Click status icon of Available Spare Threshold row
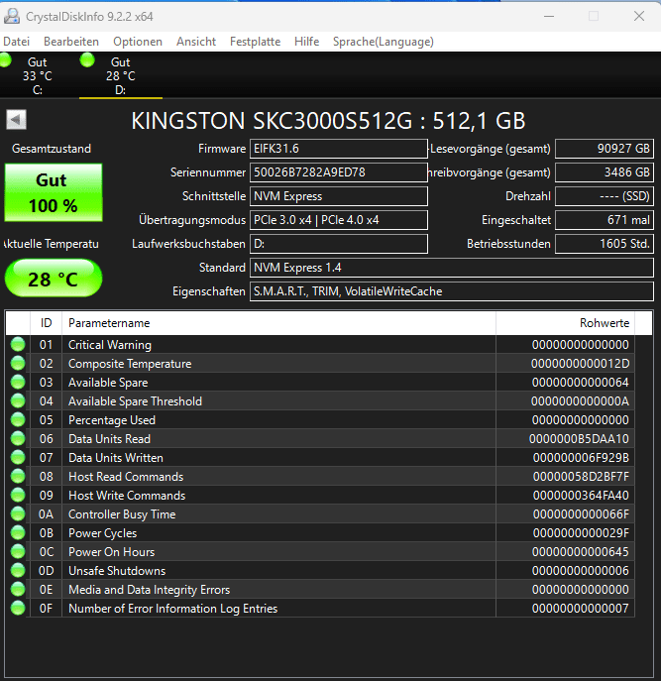661x681 pixels. pyautogui.click(x=18, y=400)
